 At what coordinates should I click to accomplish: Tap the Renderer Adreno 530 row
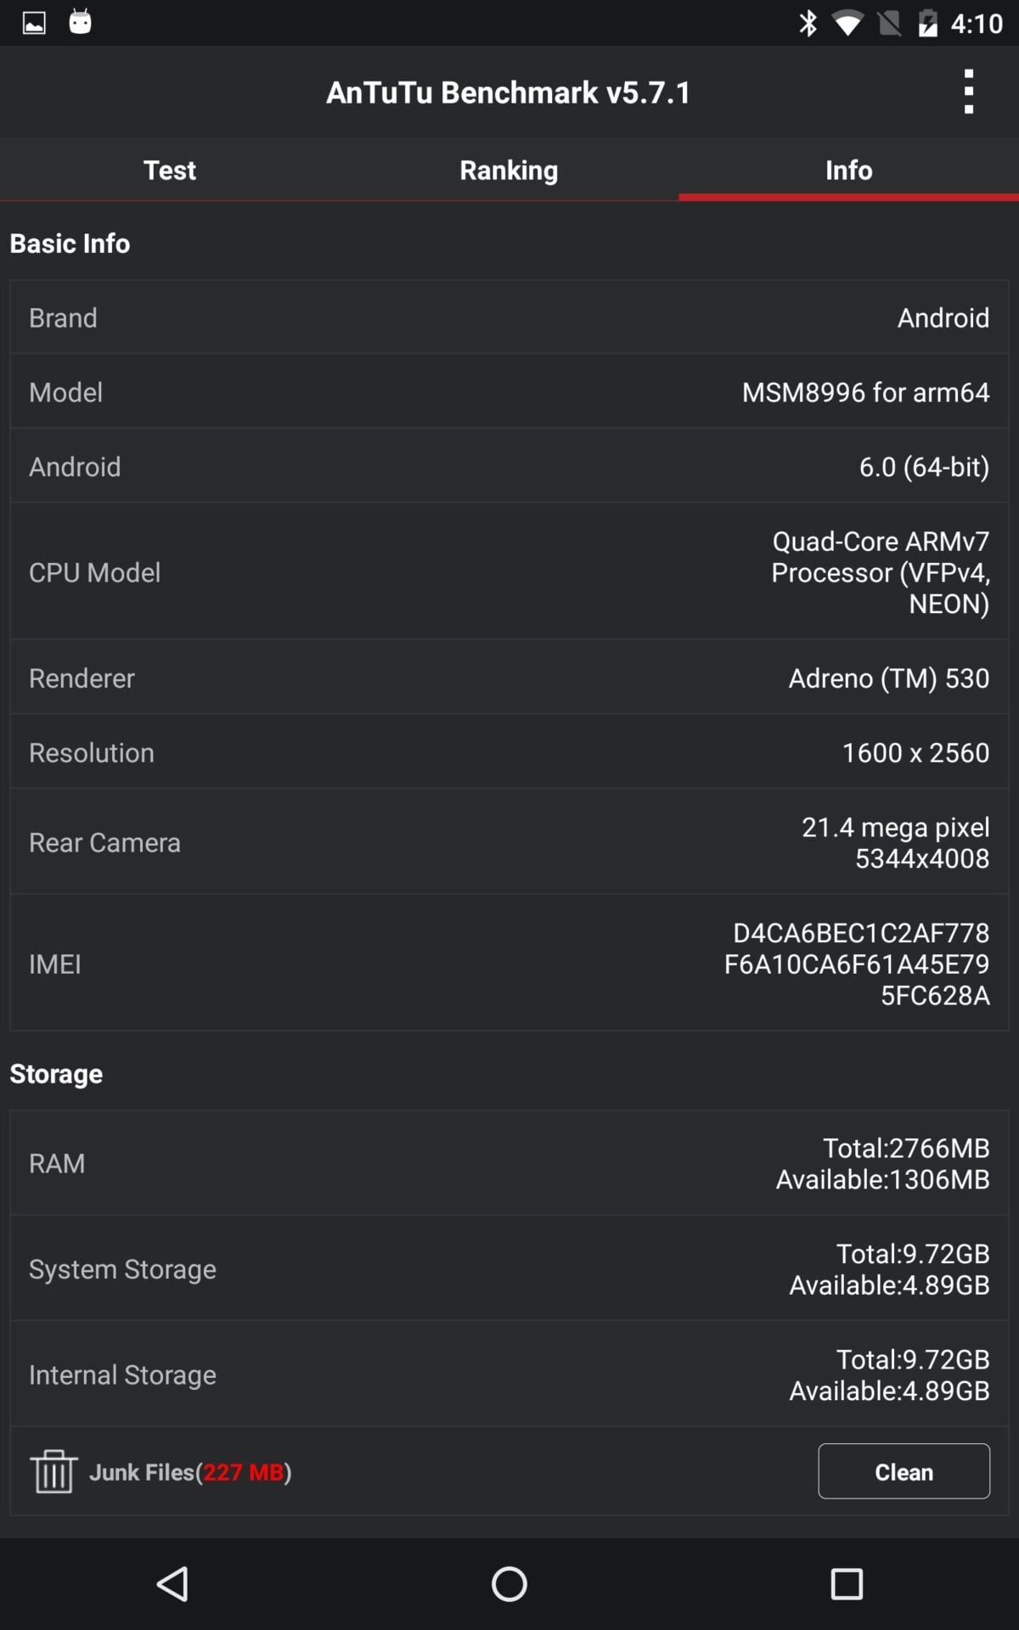tap(509, 678)
